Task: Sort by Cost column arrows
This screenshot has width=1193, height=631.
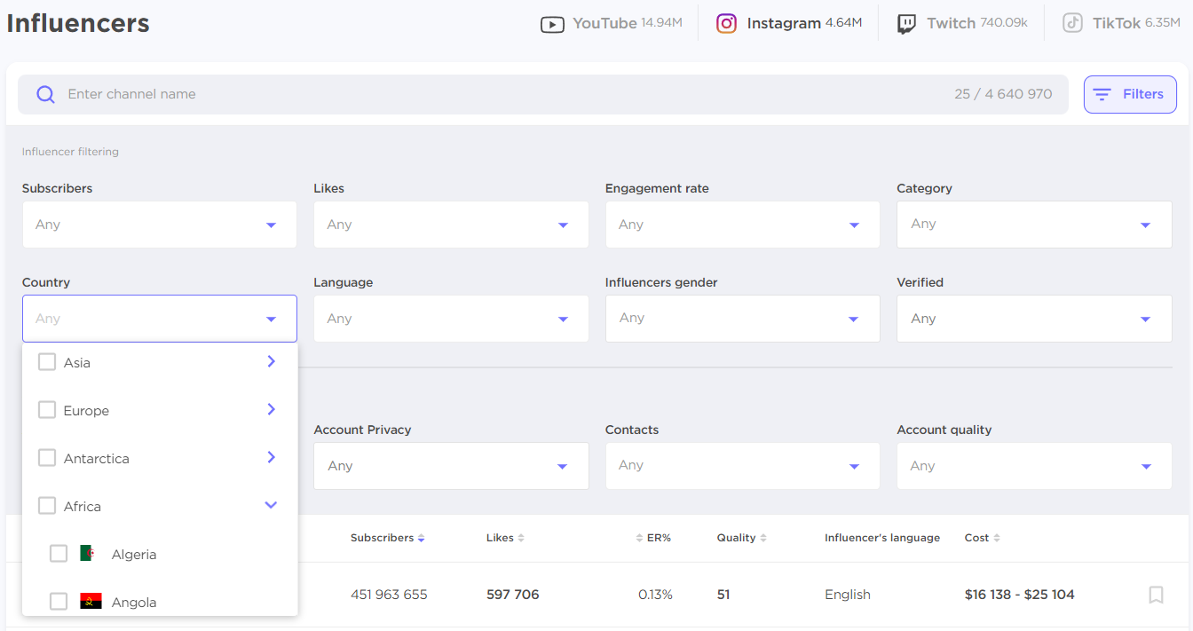Action: pyautogui.click(x=997, y=539)
